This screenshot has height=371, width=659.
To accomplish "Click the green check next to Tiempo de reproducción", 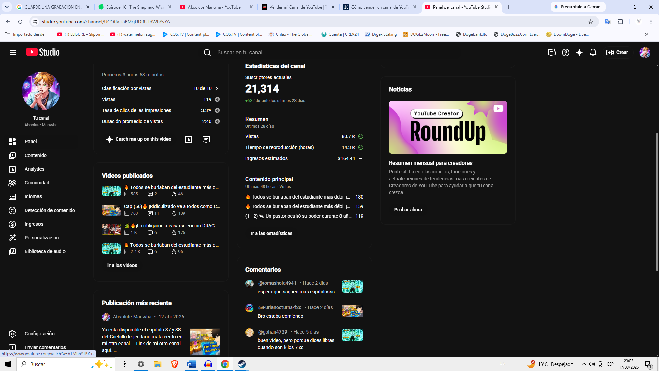I will click(x=361, y=147).
